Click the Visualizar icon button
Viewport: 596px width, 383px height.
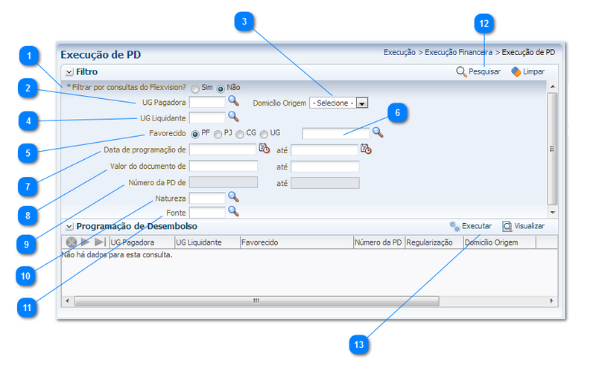(x=507, y=226)
